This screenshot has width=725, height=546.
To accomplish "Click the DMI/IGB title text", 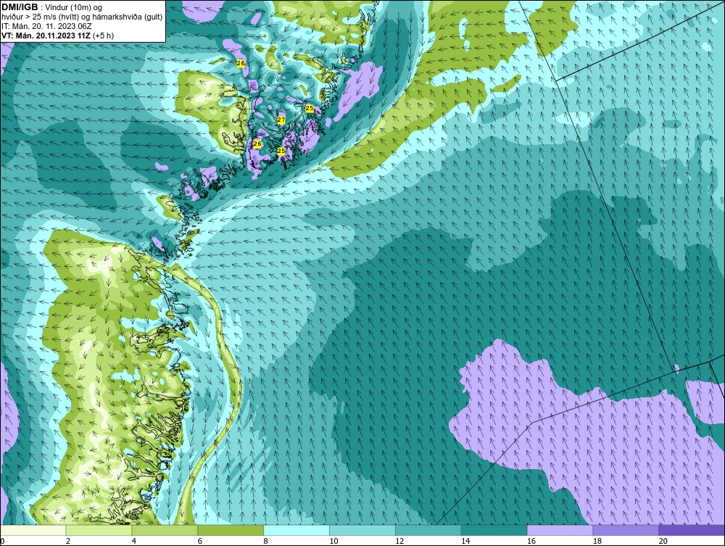I will pyautogui.click(x=20, y=7).
